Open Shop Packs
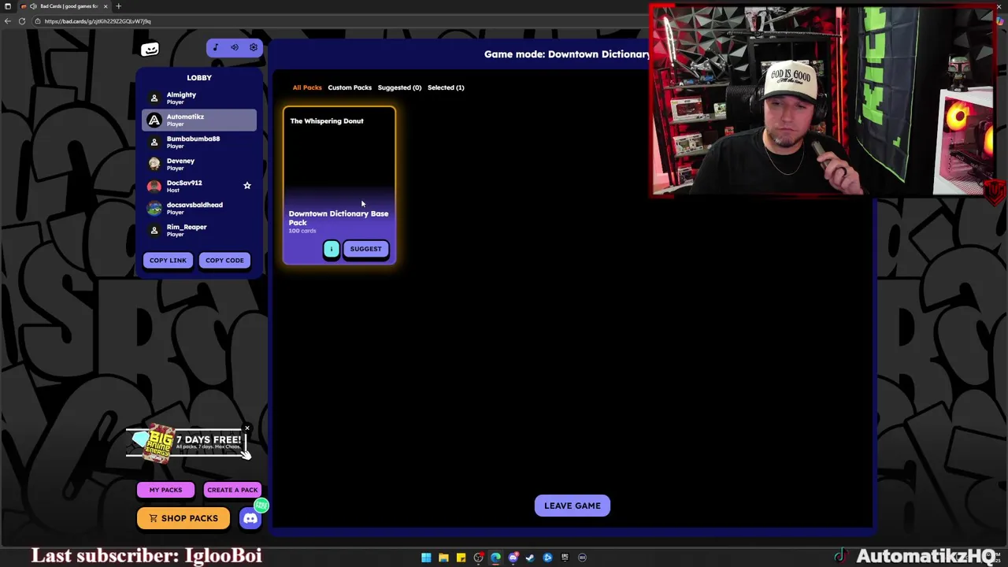 coord(183,518)
